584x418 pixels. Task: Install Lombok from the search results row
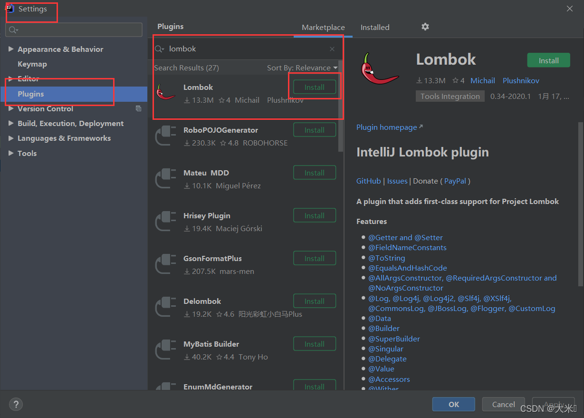pyautogui.click(x=315, y=87)
